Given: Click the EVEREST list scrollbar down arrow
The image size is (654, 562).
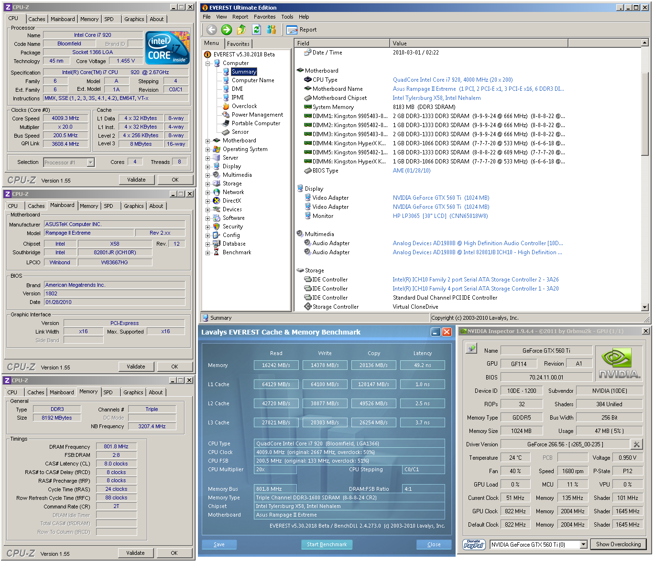Looking at the screenshot, I should pos(645,307).
